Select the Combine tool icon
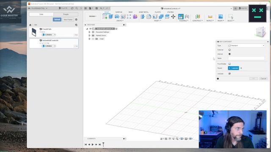The height and width of the screenshot is (152, 271). [161, 16]
